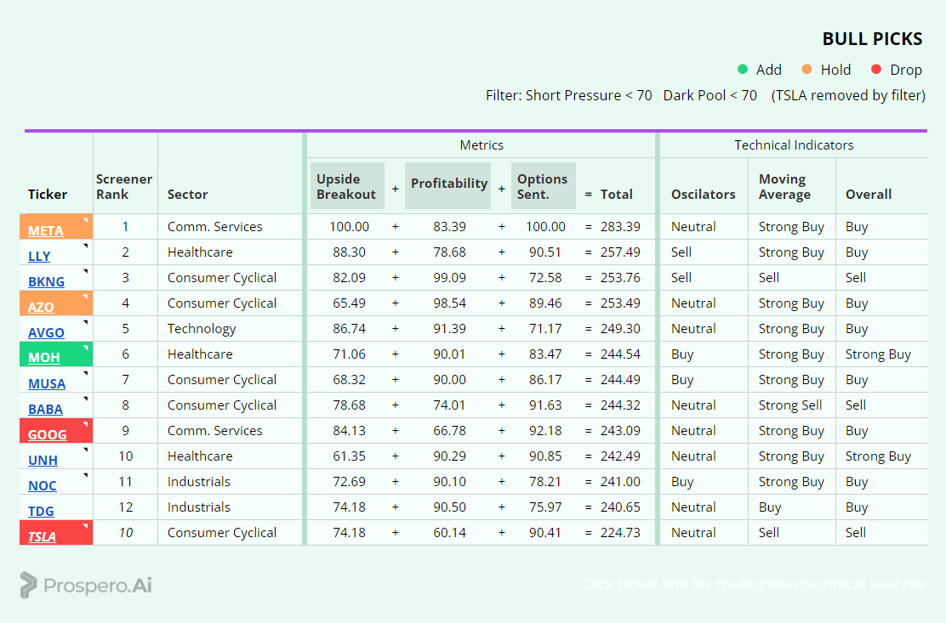Click the META cell note indicator triangle
Viewport: 946px width, 623px height.
click(86, 220)
